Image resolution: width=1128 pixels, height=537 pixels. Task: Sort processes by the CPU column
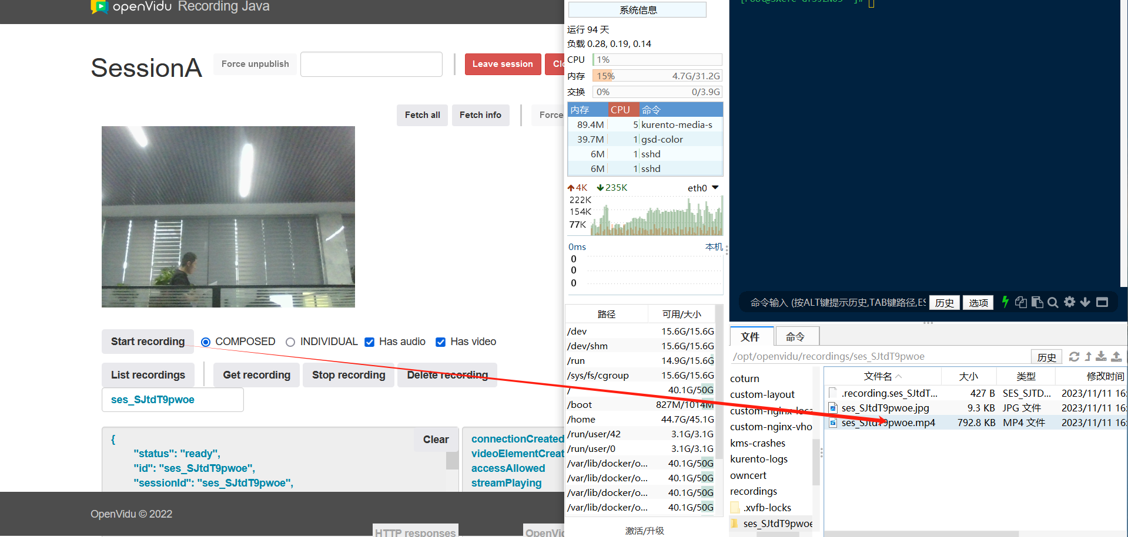click(623, 110)
